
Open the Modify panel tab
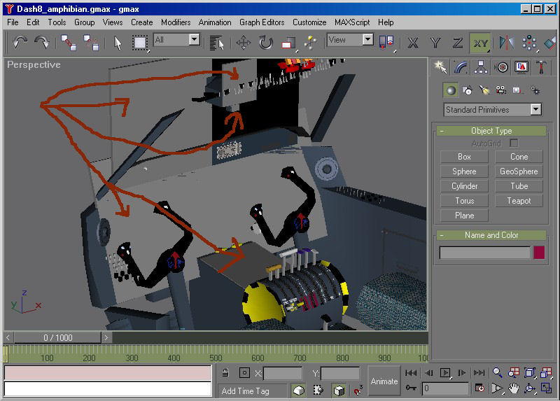pyautogui.click(x=460, y=66)
